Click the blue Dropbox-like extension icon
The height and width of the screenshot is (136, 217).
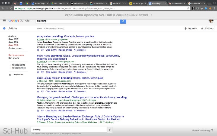point(206,8)
